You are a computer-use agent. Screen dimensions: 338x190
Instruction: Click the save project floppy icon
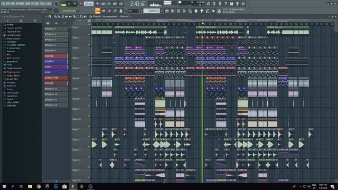(x=231, y=4)
